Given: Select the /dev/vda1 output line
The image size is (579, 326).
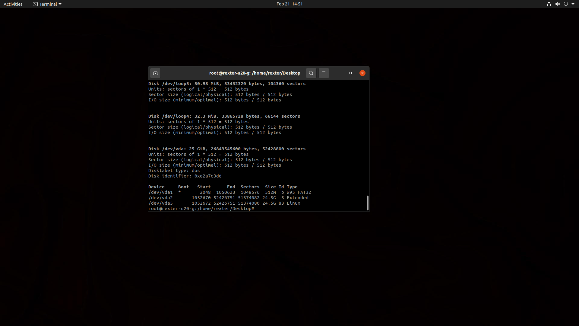Looking at the screenshot, I should tap(229, 192).
